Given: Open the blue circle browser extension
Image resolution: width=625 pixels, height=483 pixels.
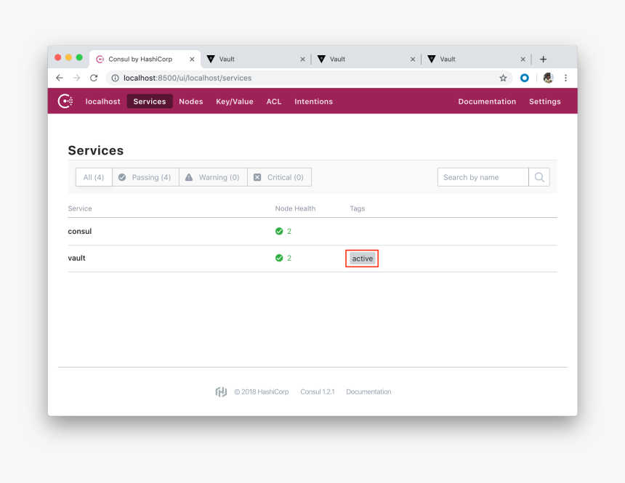Looking at the screenshot, I should [525, 78].
